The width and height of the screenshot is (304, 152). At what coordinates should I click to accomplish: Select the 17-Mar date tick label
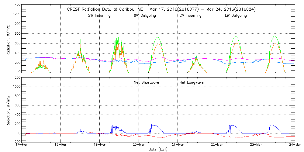tap(22, 145)
